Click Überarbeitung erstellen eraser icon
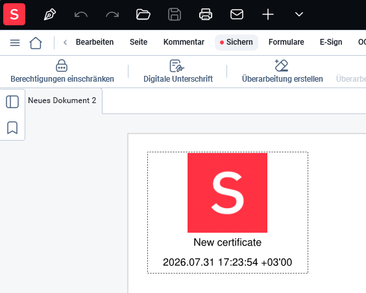This screenshot has width=366, height=293. pyautogui.click(x=282, y=65)
